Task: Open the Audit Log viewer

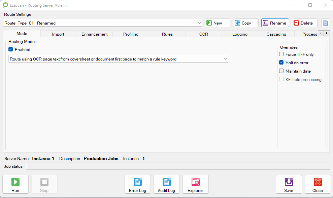Action: [x=166, y=184]
